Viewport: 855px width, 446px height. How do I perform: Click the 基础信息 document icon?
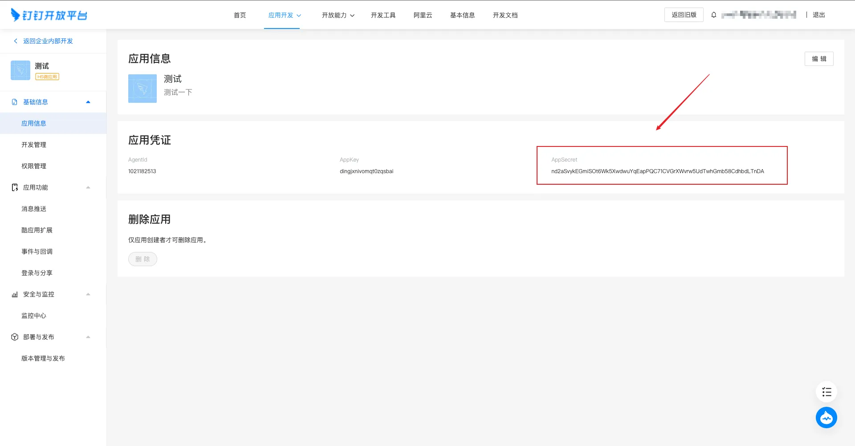pyautogui.click(x=15, y=102)
